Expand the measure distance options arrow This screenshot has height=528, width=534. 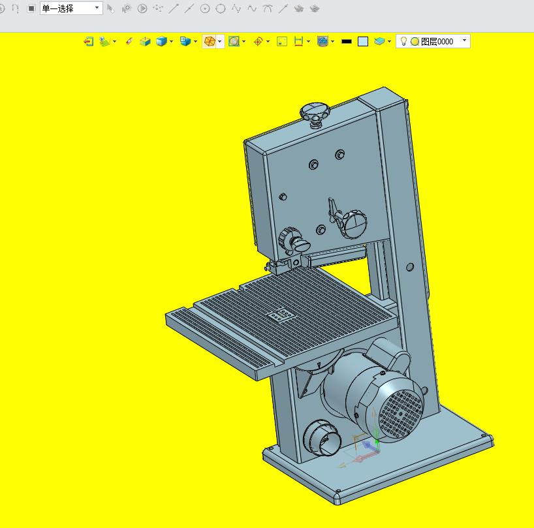(x=309, y=42)
